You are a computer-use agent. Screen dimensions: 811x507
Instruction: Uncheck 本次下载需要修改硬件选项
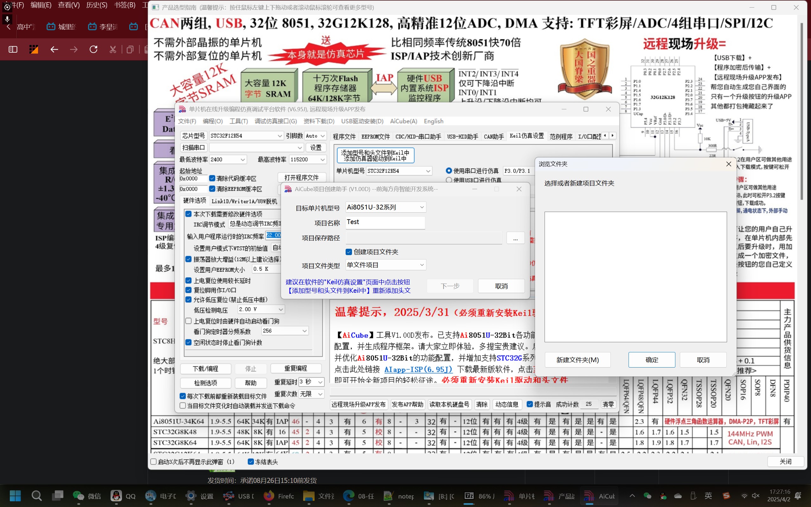click(x=188, y=214)
